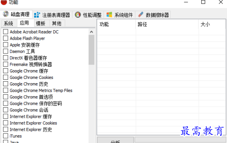Image resolution: width=227 pixels, height=143 pixels.
Task: Check the Internet Explorer 缓存 checkbox
Action: [5, 116]
